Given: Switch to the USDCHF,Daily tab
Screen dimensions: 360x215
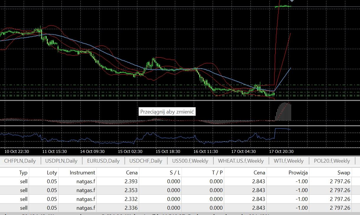Looking at the screenshot, I should point(146,161).
